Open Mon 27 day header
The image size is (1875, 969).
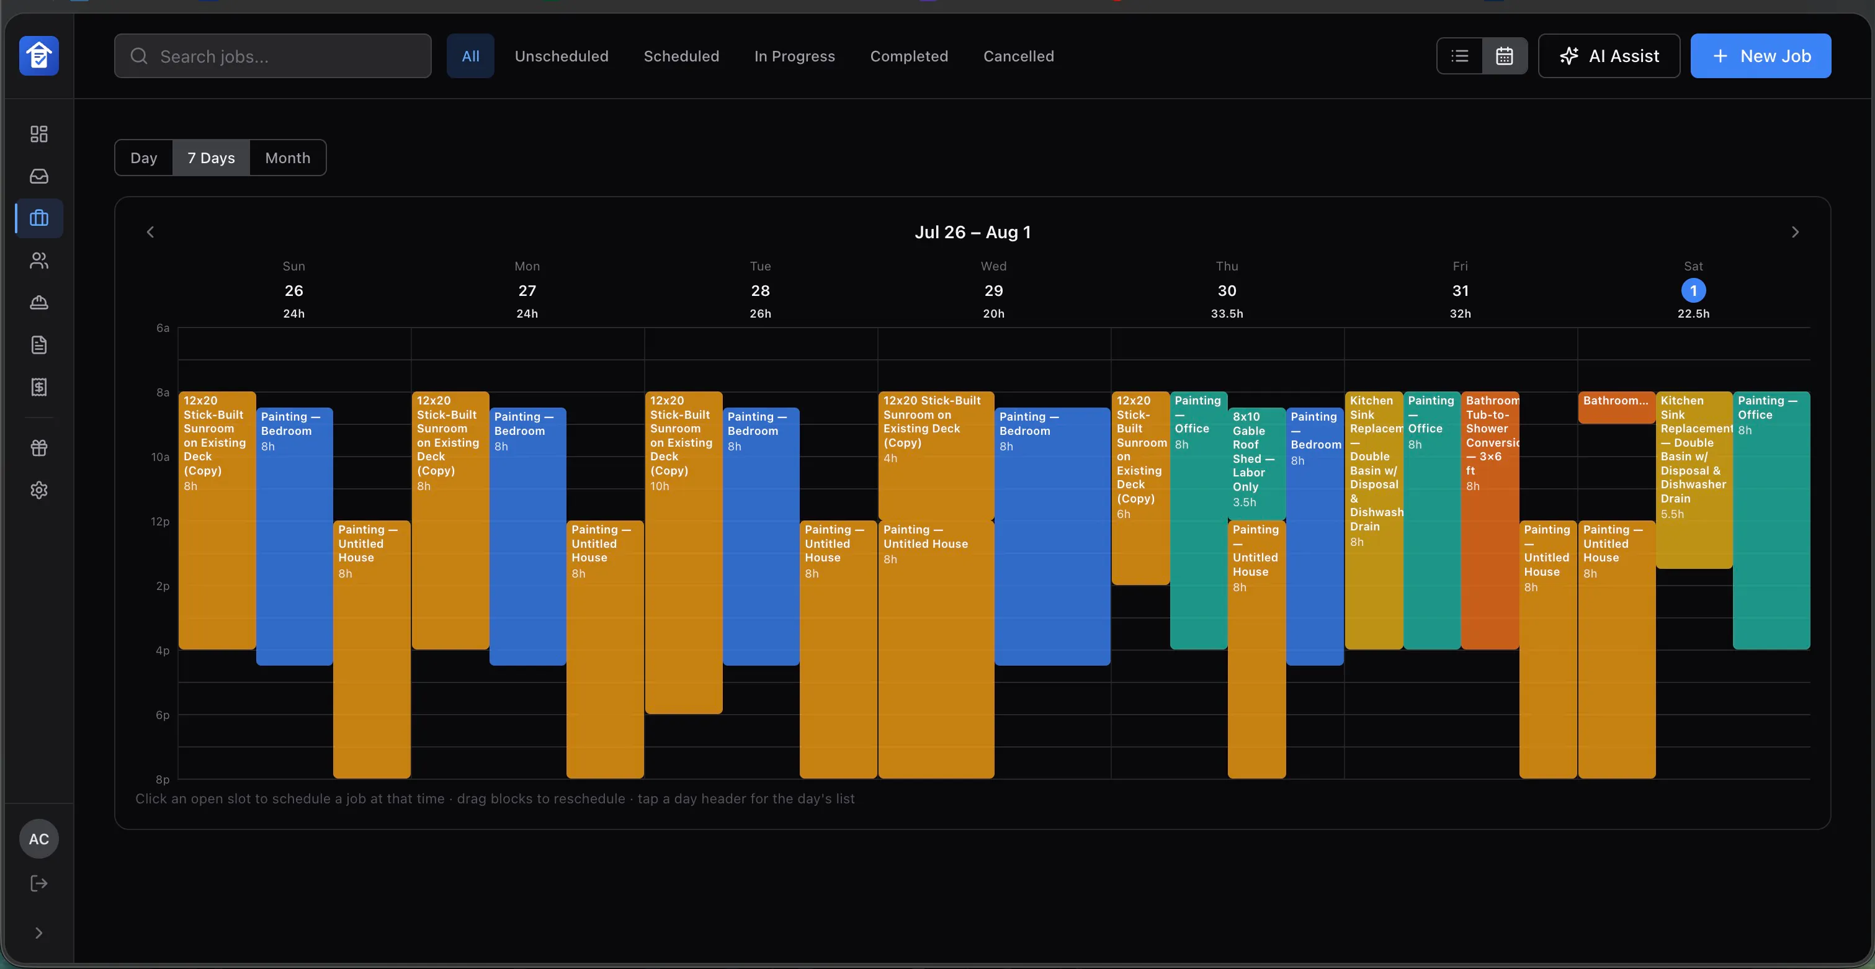tap(527, 290)
